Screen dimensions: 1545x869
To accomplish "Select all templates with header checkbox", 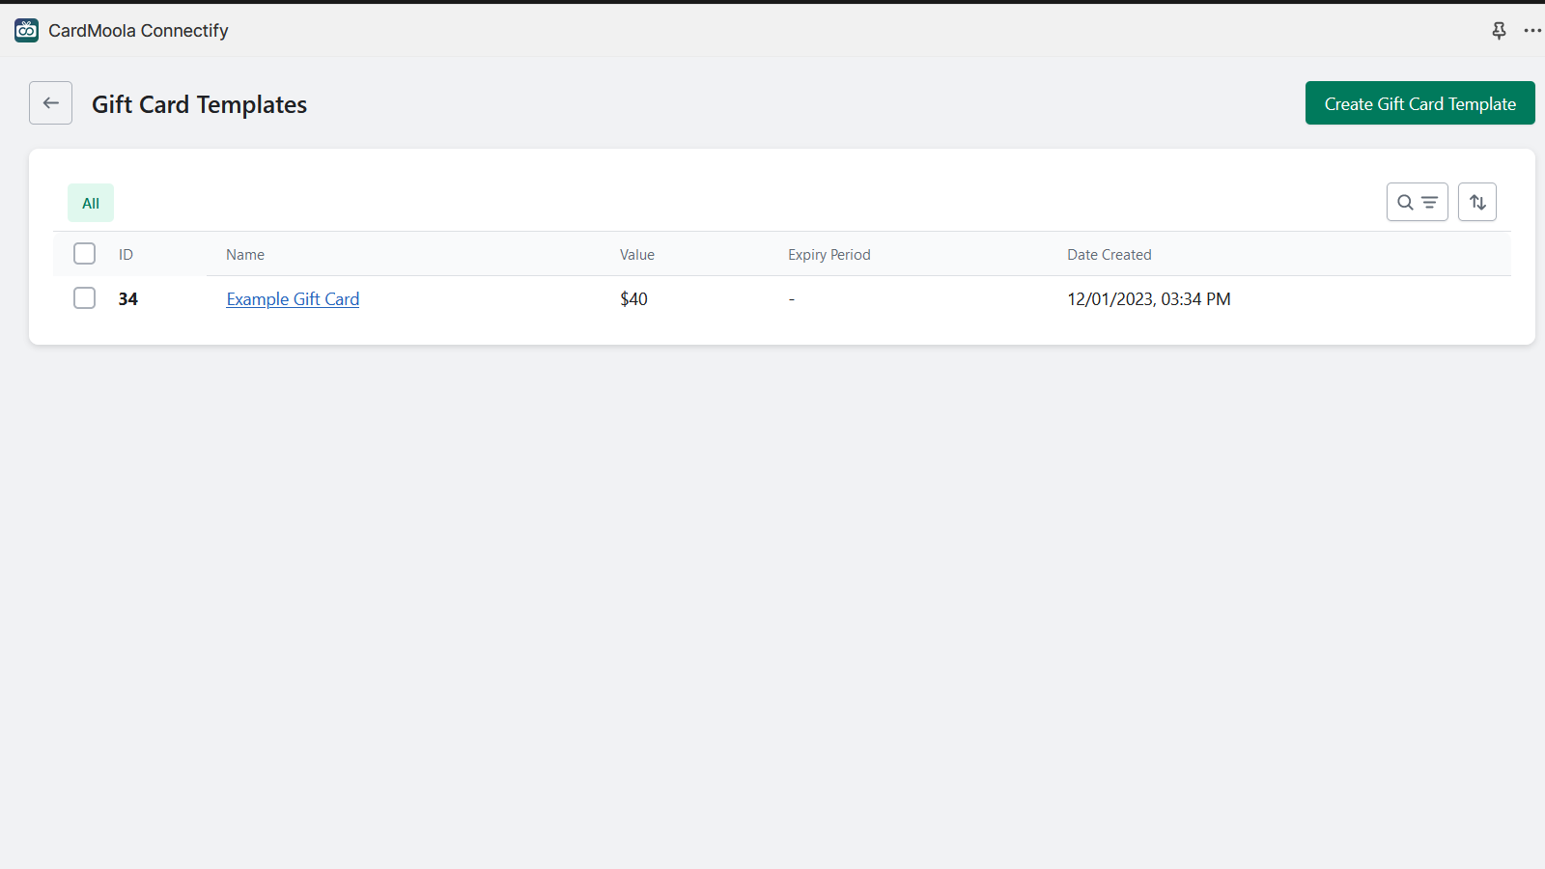I will pos(85,254).
